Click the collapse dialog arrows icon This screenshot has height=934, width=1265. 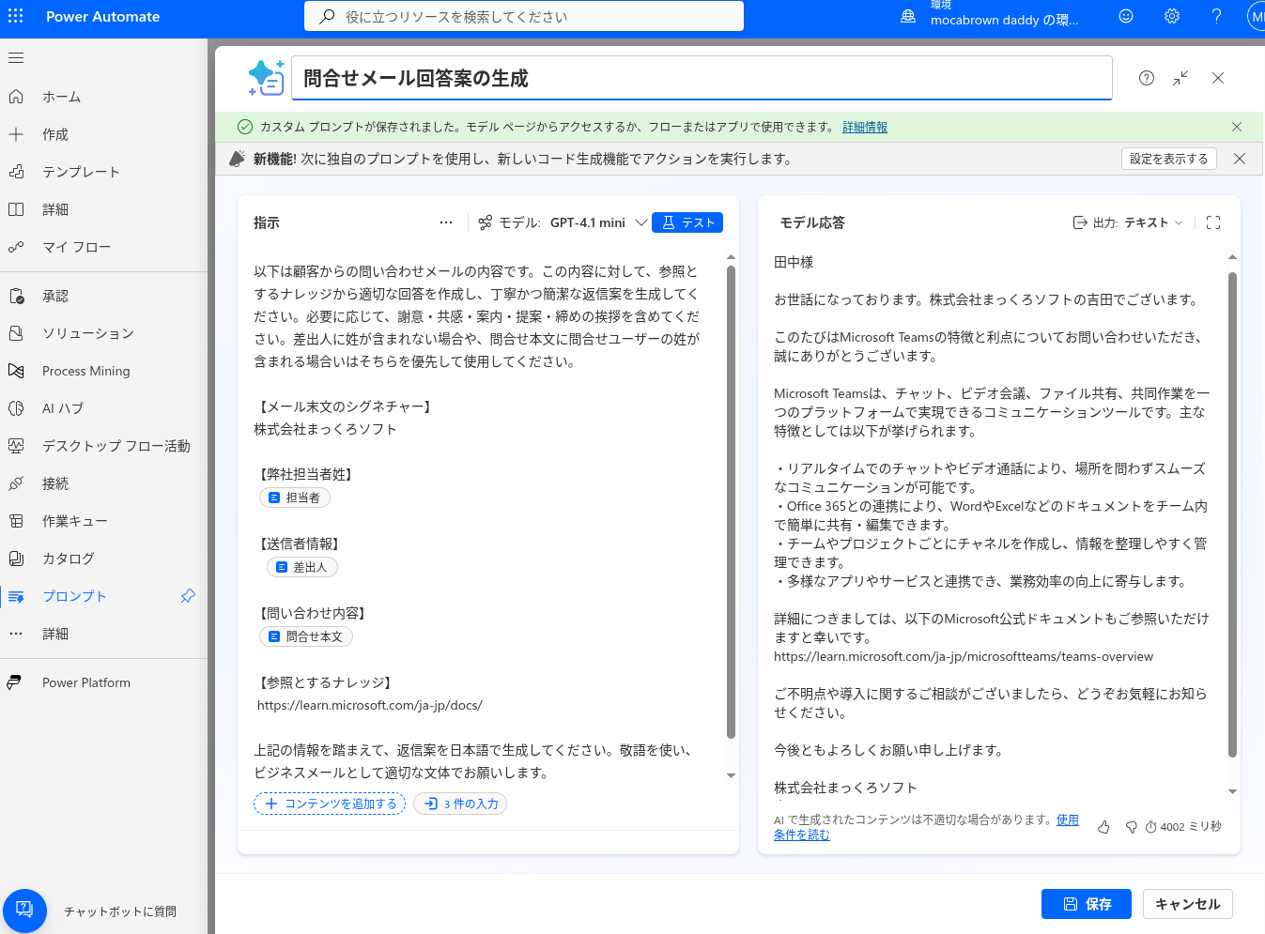tap(1180, 78)
